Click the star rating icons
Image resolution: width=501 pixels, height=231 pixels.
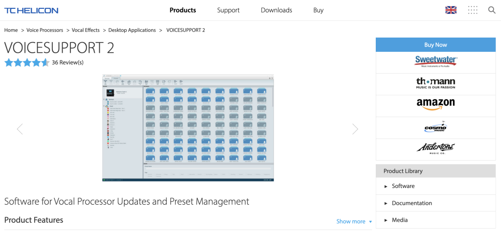(x=27, y=62)
